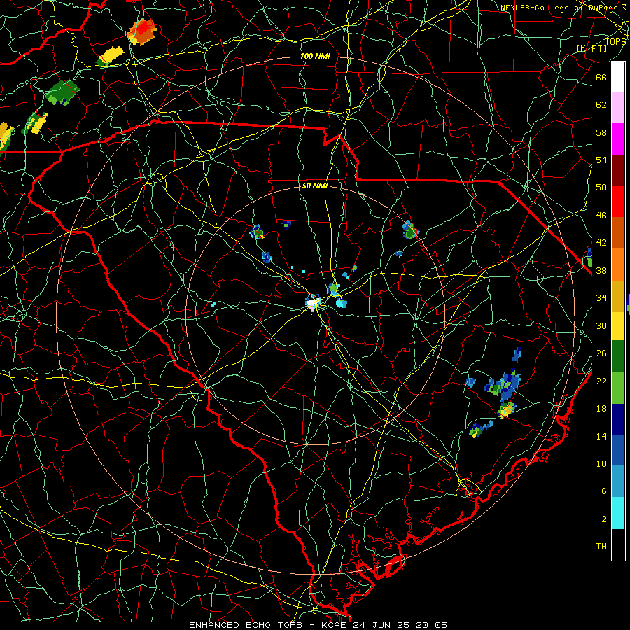This screenshot has height=630, width=630.
Task: Pick the light pink legend swatch
Action: pos(618,108)
